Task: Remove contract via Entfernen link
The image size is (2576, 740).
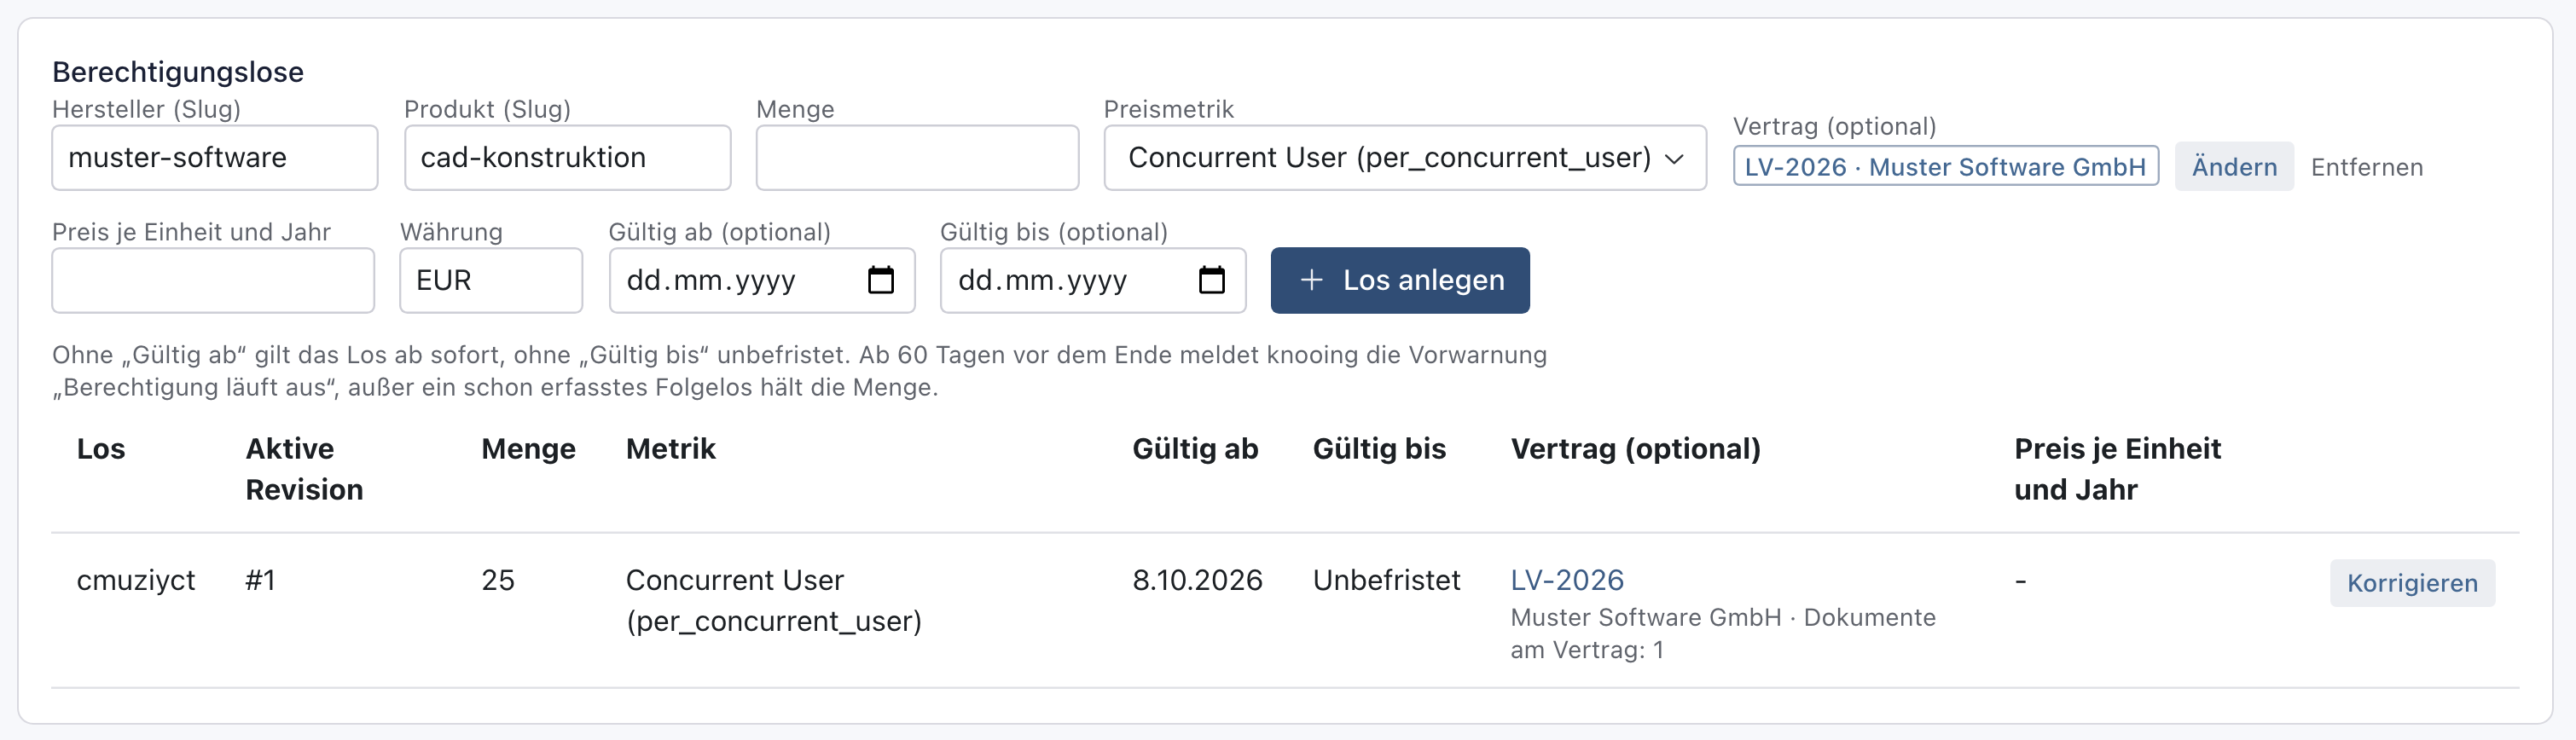Action: [x=2367, y=167]
